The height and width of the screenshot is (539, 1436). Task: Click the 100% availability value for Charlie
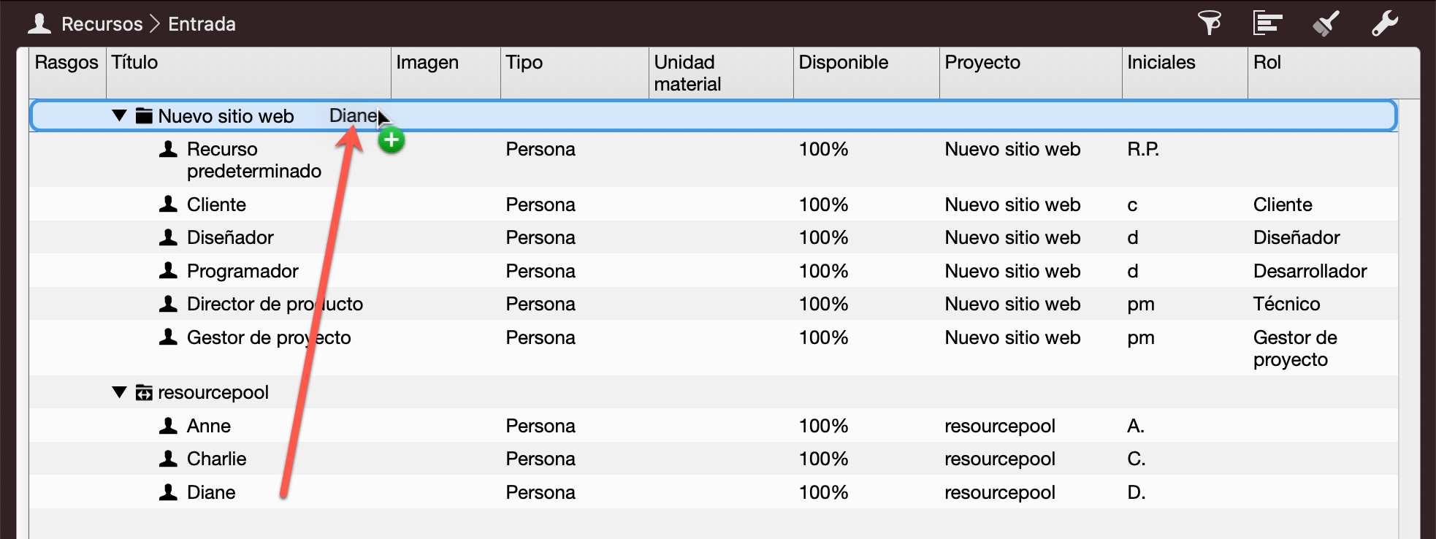coord(822,459)
